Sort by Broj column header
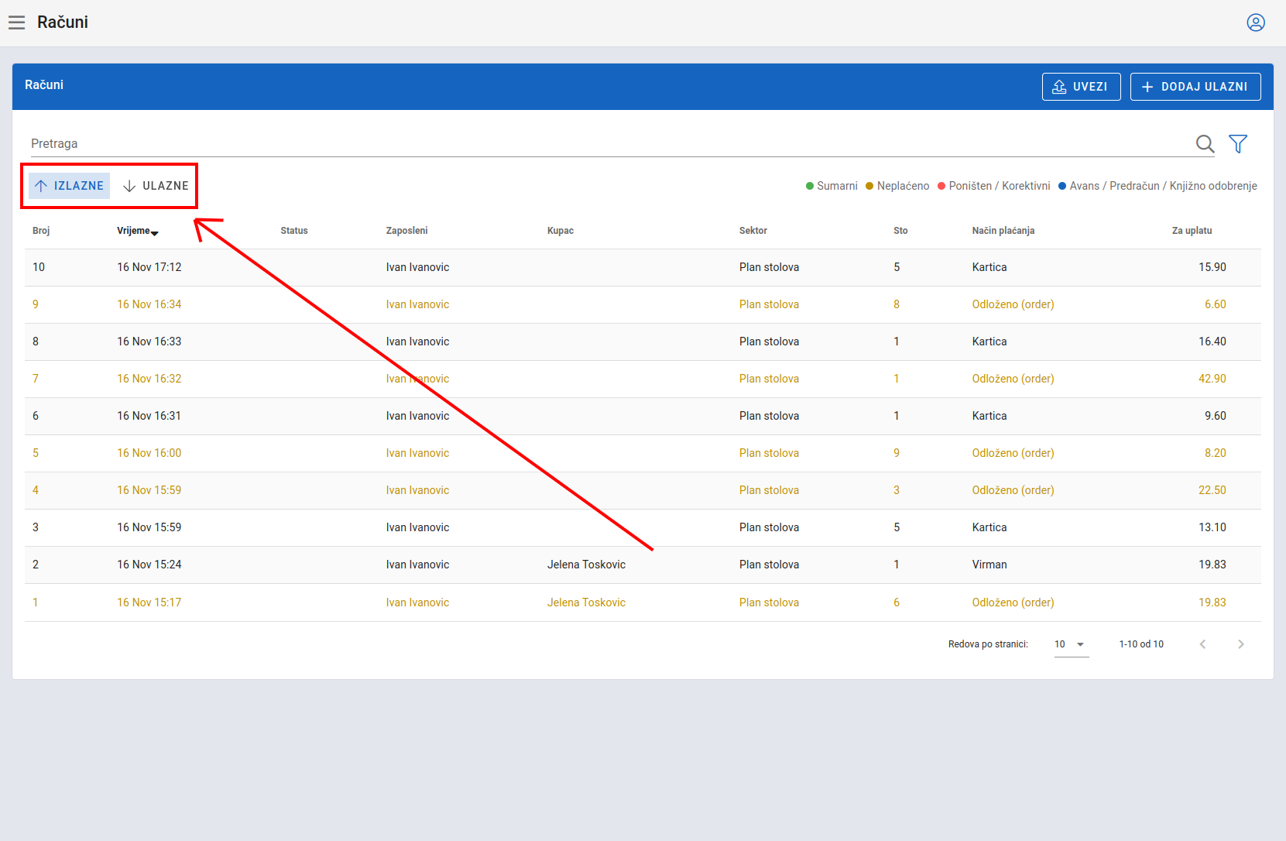 (41, 231)
